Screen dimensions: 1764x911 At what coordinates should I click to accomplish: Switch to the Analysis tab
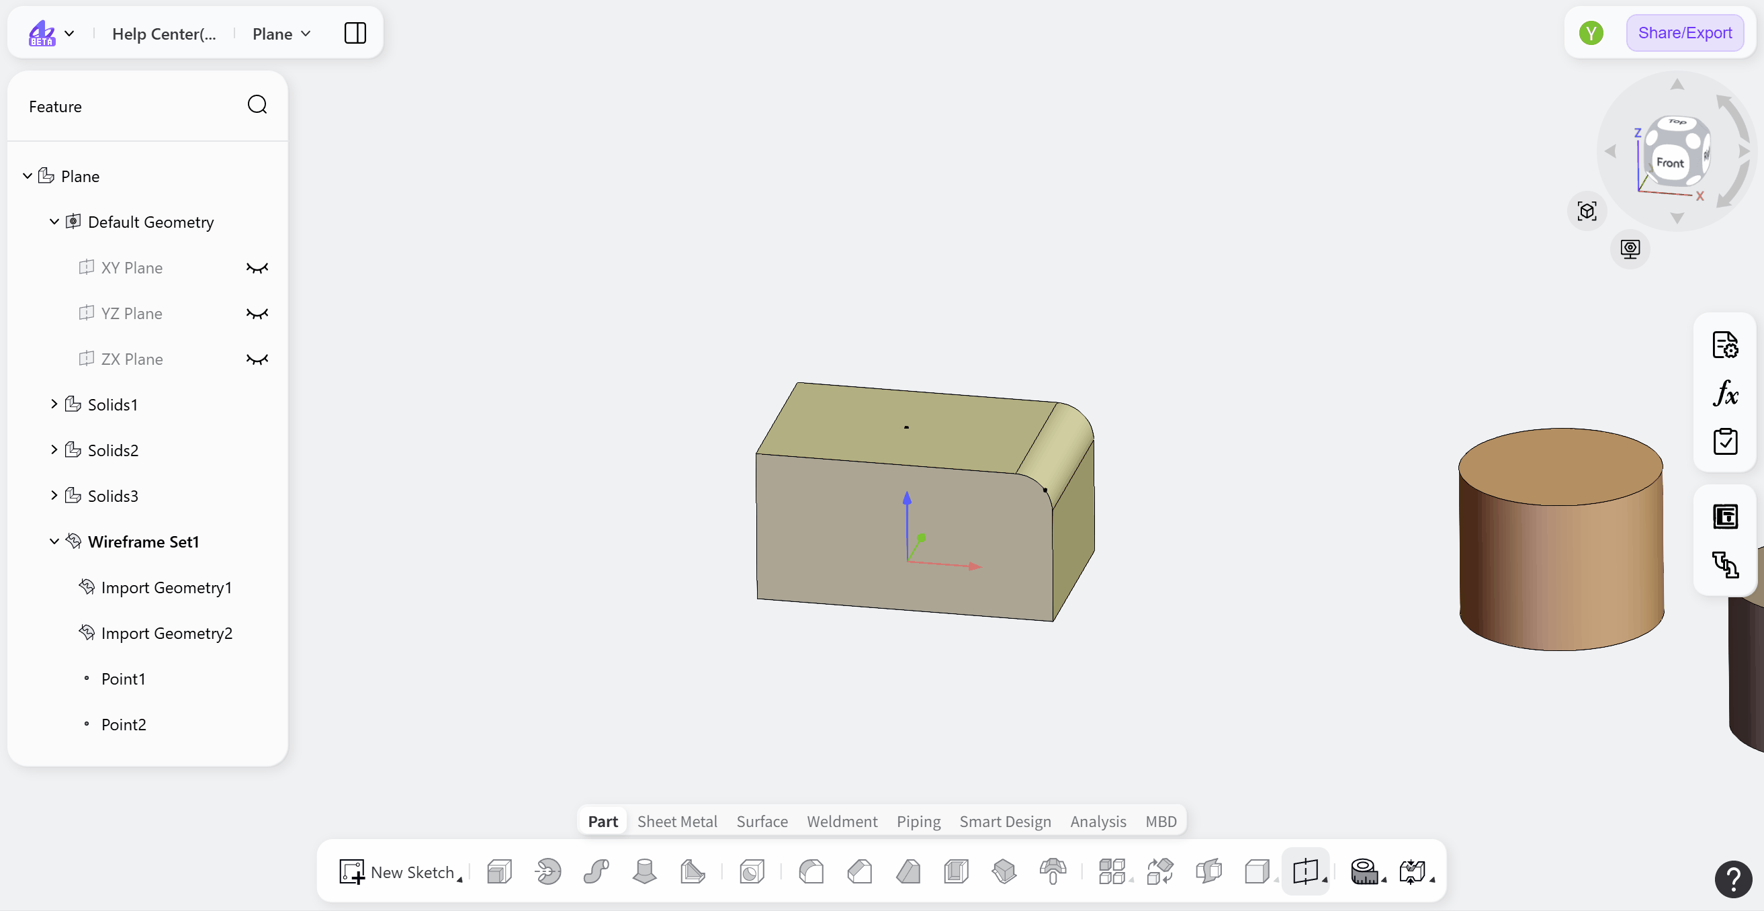tap(1098, 821)
